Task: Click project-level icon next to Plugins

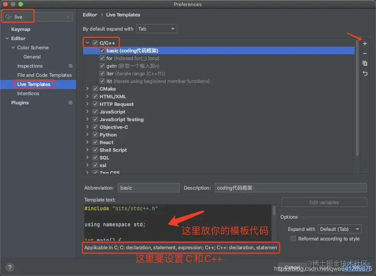Action: (70, 103)
